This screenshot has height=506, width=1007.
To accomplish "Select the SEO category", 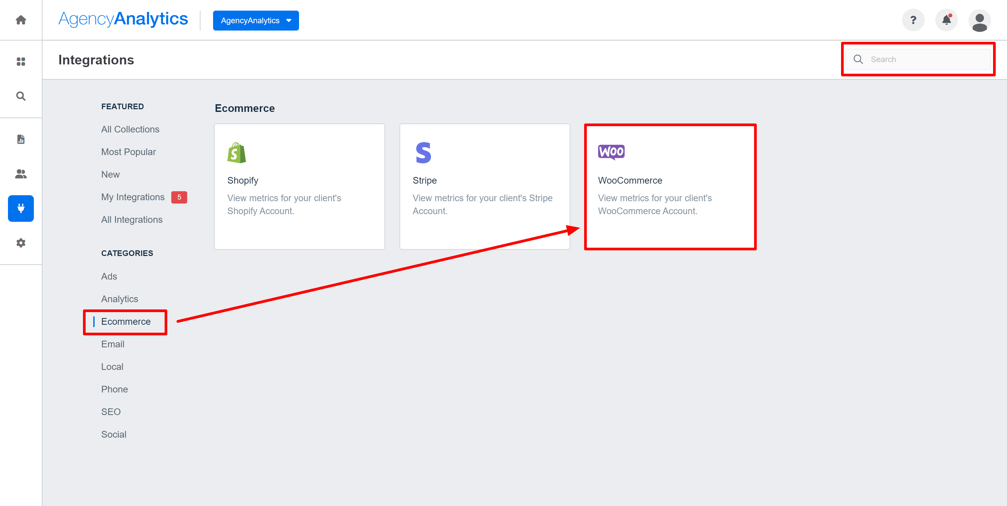I will 111,412.
